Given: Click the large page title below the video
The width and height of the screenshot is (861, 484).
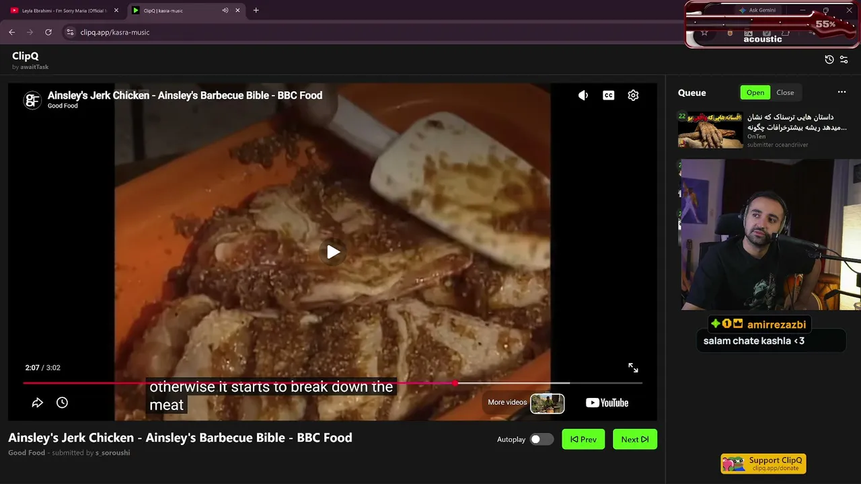Looking at the screenshot, I should click(x=180, y=438).
